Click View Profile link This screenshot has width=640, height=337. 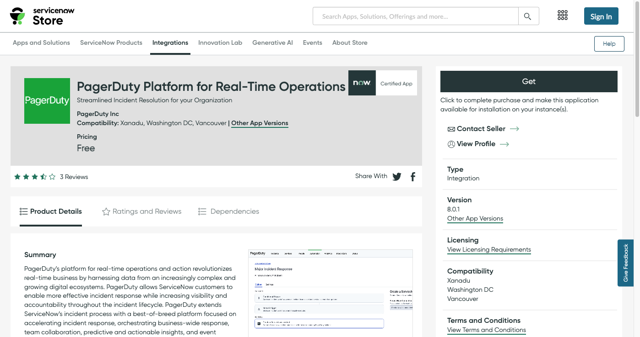coord(476,144)
